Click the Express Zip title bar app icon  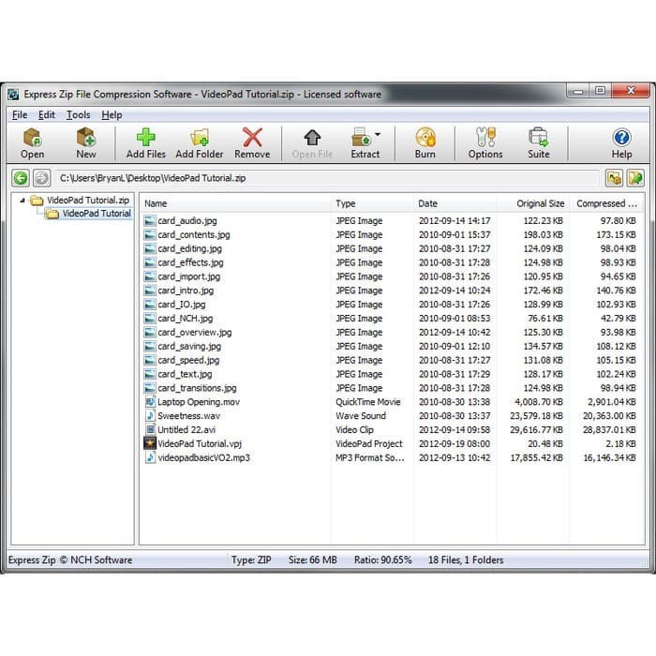pyautogui.click(x=13, y=94)
